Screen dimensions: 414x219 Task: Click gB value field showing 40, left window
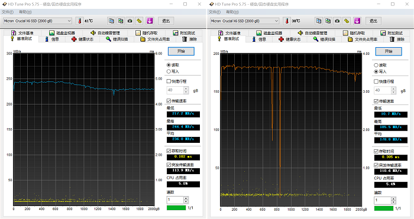[175, 90]
